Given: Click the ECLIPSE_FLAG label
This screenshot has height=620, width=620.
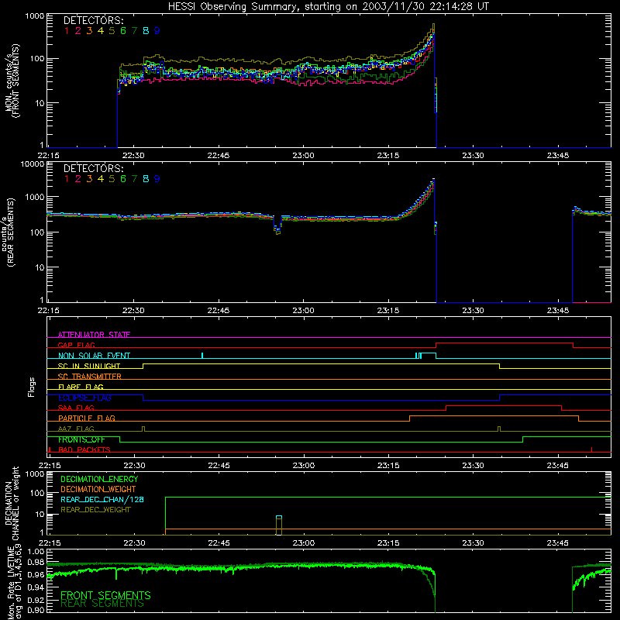Looking at the screenshot, I should pos(84,398).
